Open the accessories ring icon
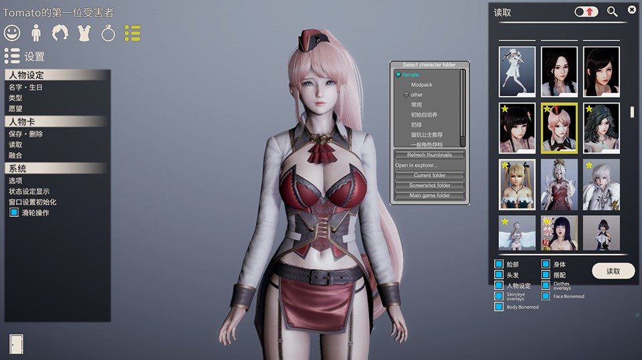Image resolution: width=642 pixels, height=360 pixels. (108, 32)
